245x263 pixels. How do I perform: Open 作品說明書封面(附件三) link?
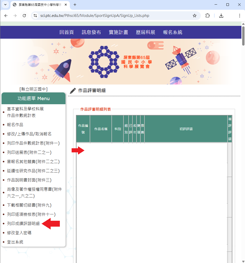pyautogui.click(x=29, y=180)
